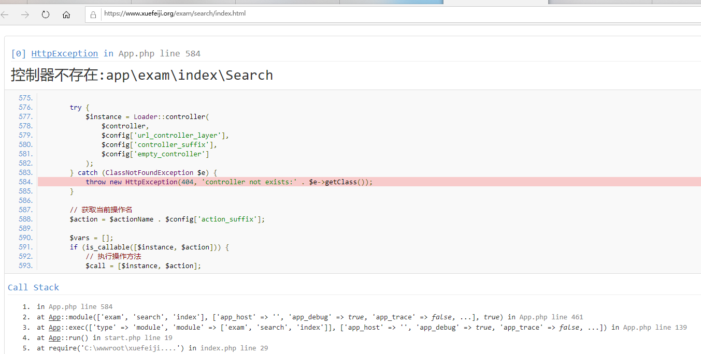Click the browser forward arrow

(x=25, y=14)
